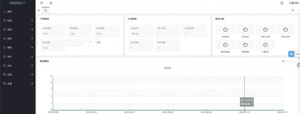This screenshot has height=114, width=300.
Task: Click the chart data point at 2025-09-05
Action: tap(53, 110)
